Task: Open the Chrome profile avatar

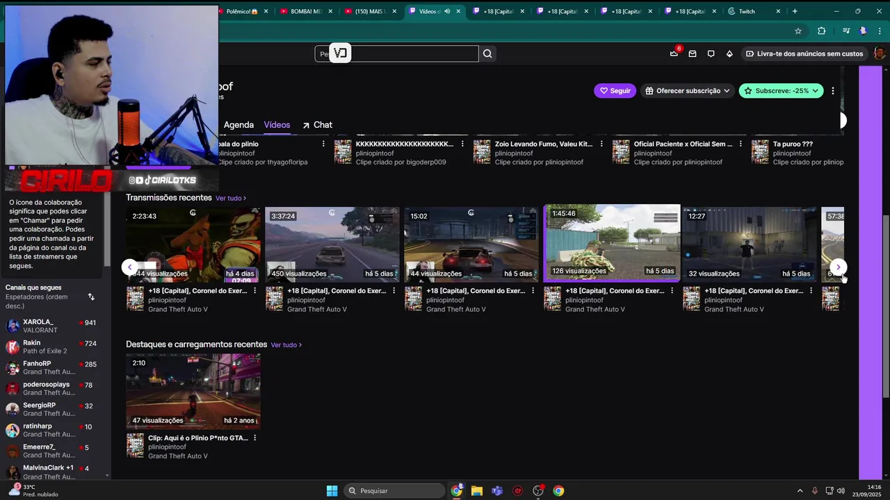Action: click(x=864, y=31)
